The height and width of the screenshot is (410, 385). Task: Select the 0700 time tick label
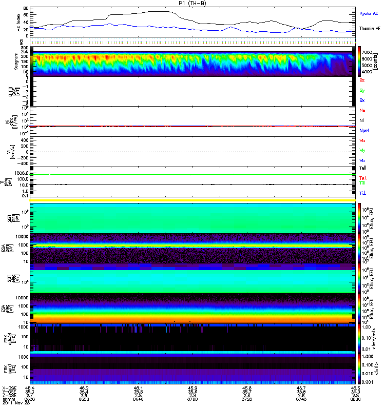click(192, 399)
